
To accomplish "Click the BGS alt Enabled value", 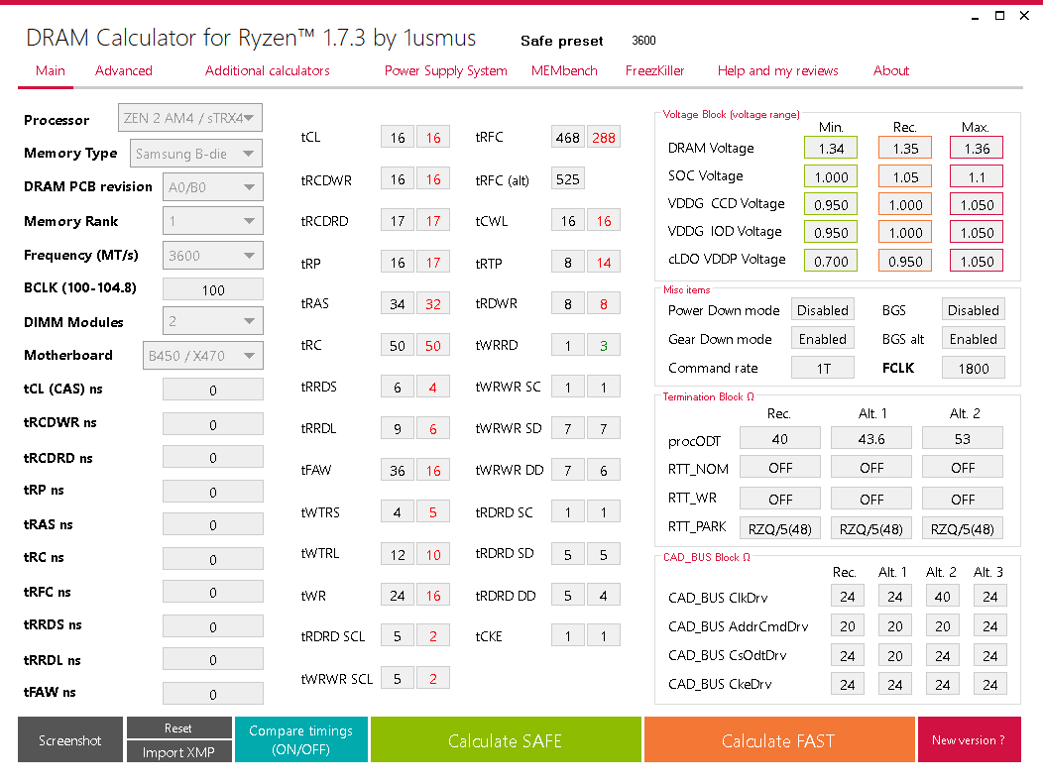I will pos(974,339).
